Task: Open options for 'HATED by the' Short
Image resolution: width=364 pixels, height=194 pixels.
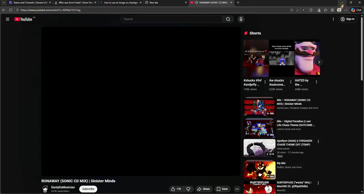Action: [x=316, y=82]
